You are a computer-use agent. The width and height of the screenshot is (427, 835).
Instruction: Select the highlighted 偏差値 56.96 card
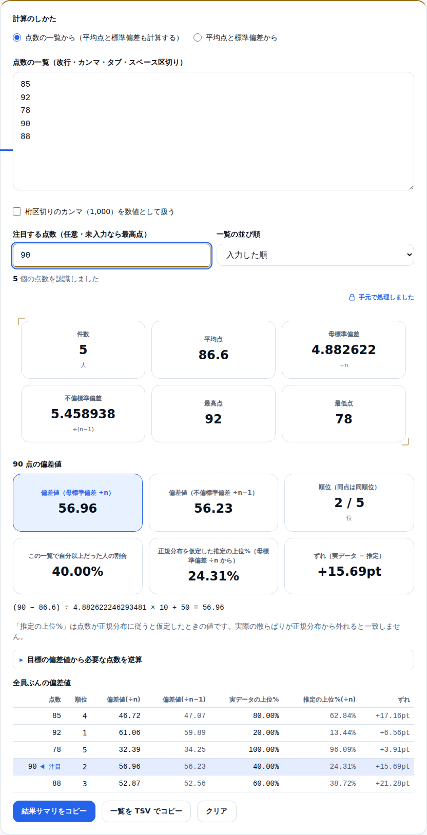coord(77,502)
